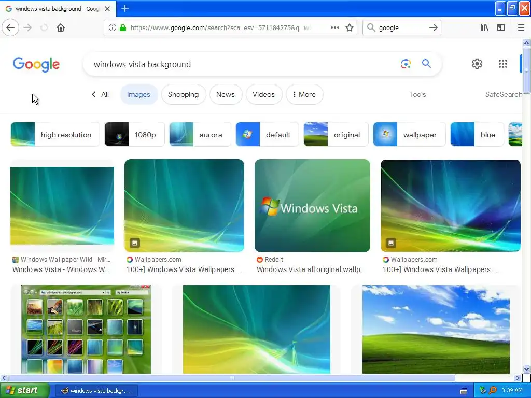The width and height of the screenshot is (531, 398).
Task: Click the horizontal scrollbar left arrow
Action: (x=4, y=378)
